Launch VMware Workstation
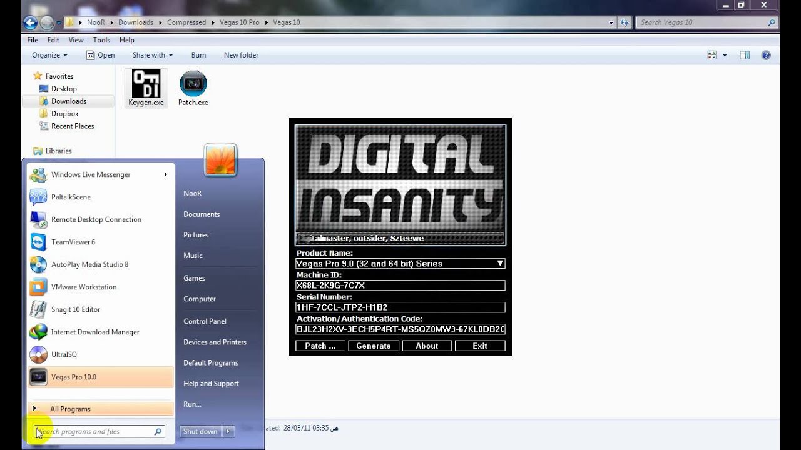The height and width of the screenshot is (450, 801). click(99, 287)
